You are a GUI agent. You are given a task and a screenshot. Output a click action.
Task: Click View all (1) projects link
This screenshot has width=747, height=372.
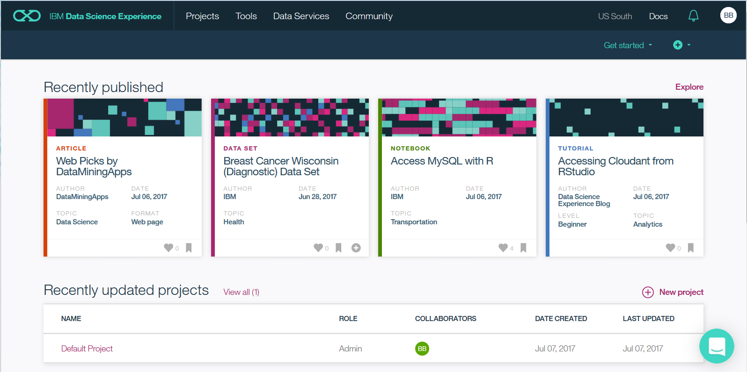(241, 292)
